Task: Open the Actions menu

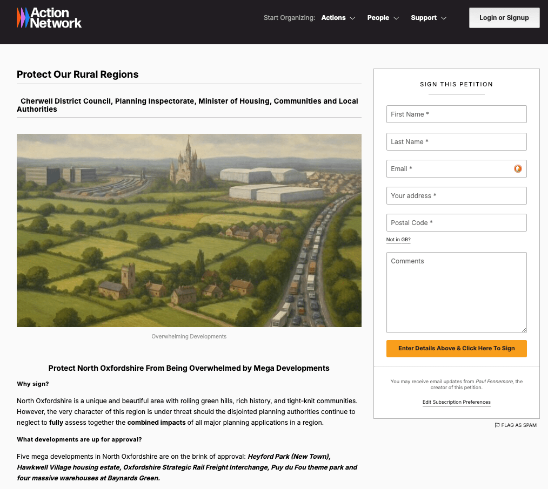Action: 333,18
